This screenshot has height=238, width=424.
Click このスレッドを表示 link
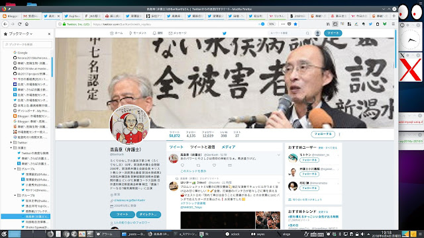click(193, 171)
